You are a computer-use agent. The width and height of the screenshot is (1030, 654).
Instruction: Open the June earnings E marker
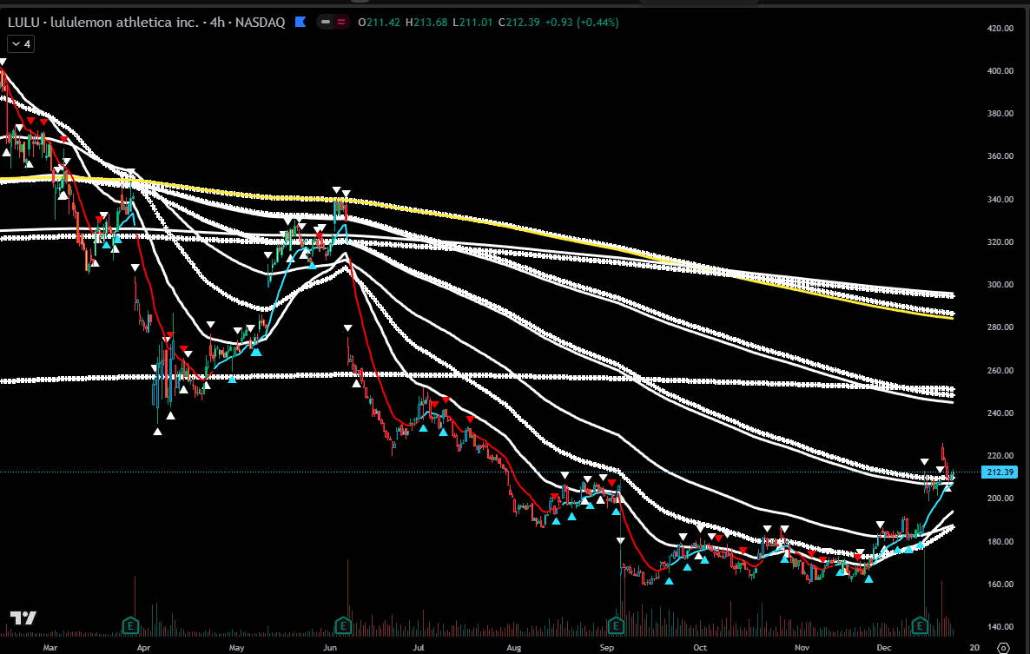pyautogui.click(x=343, y=625)
